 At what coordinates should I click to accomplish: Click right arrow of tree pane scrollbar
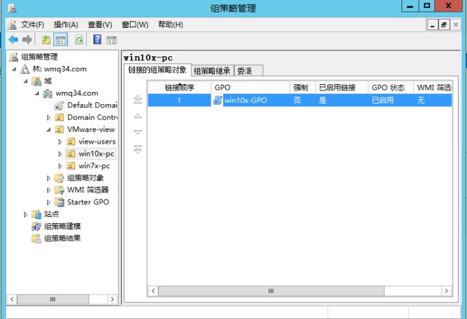pyautogui.click(x=112, y=299)
